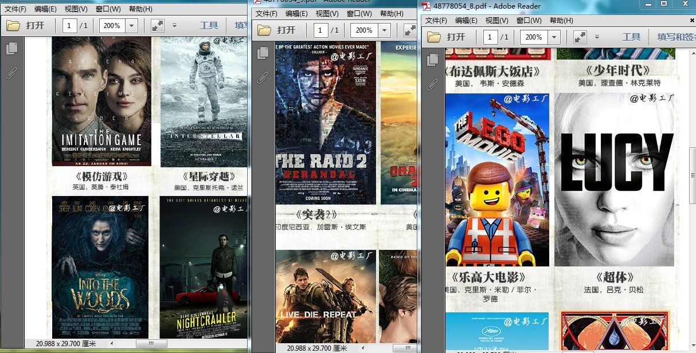Open 窗口(W) menu in middle Reader window

(x=359, y=14)
